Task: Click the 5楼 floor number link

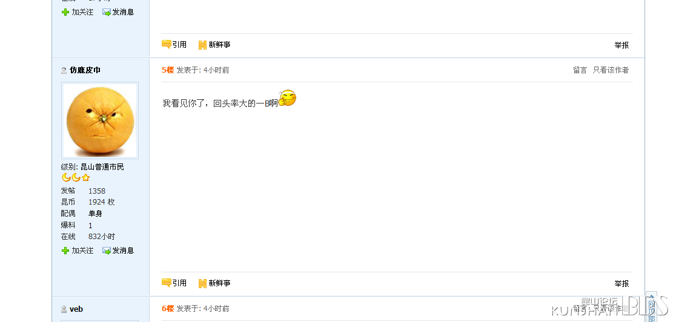Action: pos(168,70)
